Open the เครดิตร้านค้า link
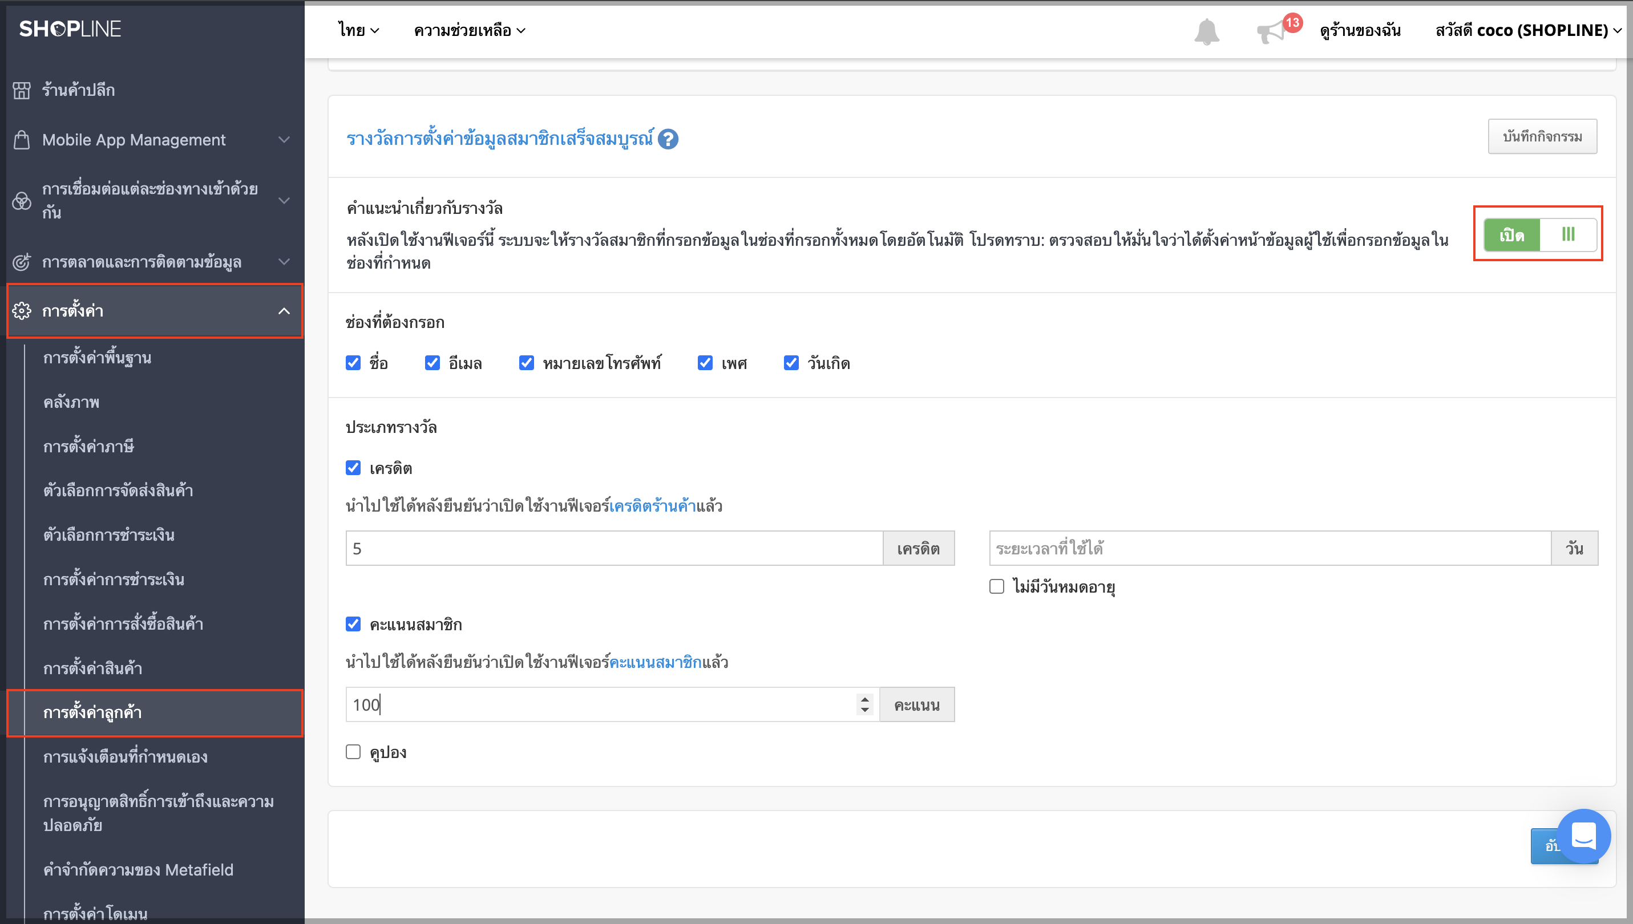Screen dimensions: 1633x924 click(x=652, y=506)
